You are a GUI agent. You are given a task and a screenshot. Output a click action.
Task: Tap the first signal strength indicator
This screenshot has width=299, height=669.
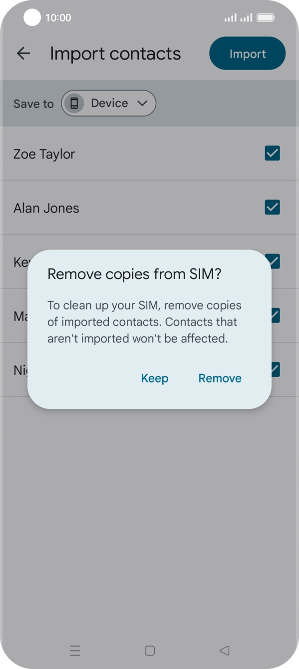[x=230, y=17]
